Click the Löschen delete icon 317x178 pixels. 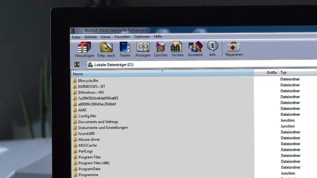[x=160, y=47]
